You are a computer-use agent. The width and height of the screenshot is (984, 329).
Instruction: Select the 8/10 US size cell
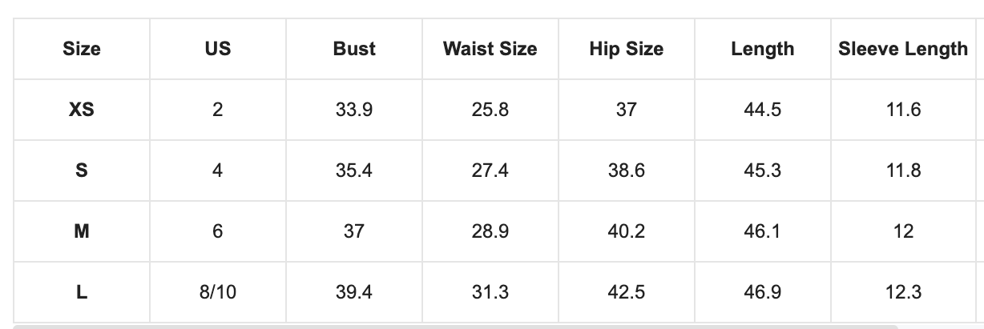click(218, 292)
